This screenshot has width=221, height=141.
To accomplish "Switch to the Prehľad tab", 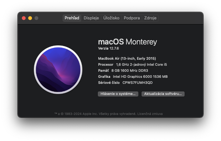I will [72, 18].
